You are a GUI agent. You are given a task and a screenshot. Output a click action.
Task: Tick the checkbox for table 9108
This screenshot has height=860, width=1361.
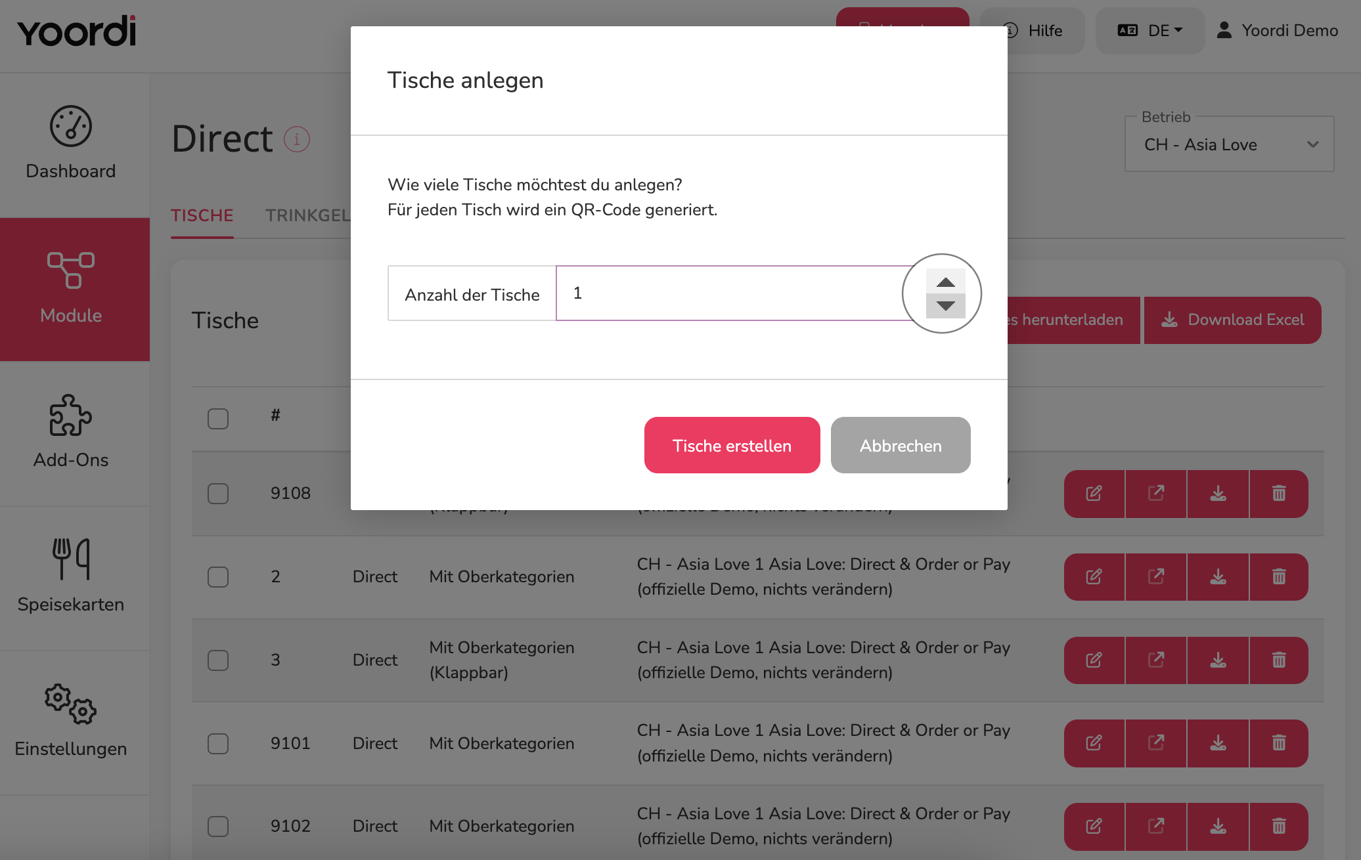218,494
